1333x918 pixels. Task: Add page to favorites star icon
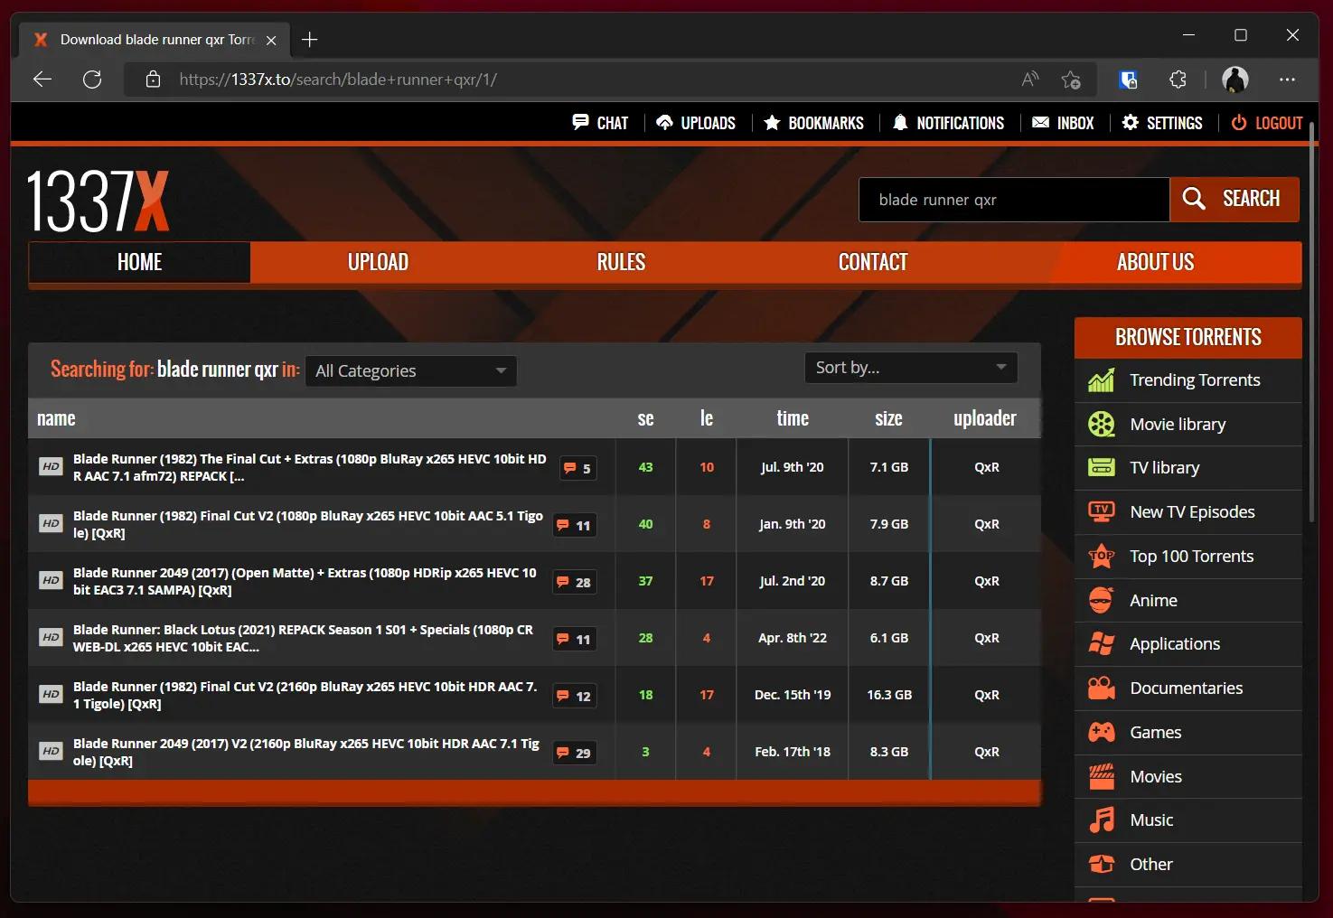click(x=1071, y=80)
